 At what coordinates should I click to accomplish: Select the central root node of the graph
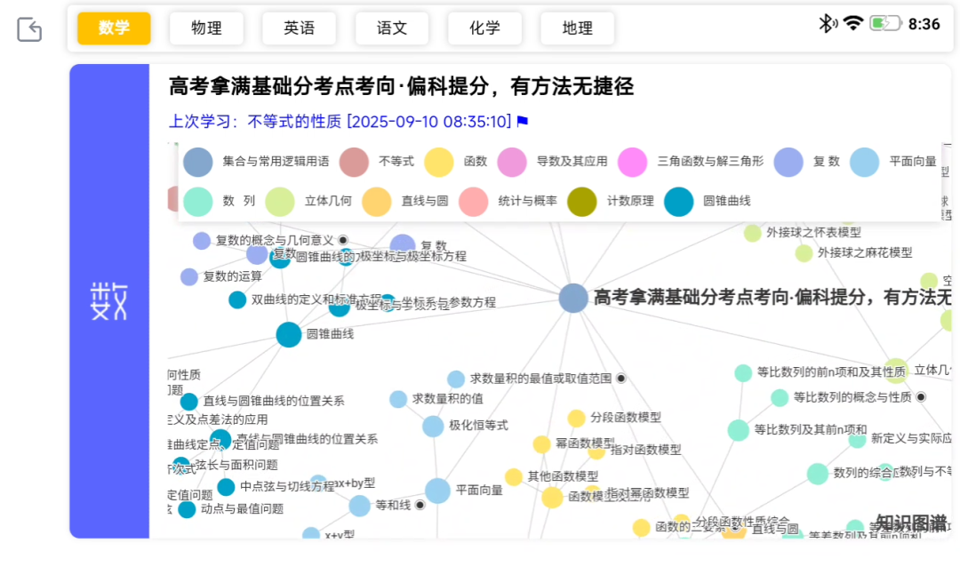pyautogui.click(x=573, y=299)
